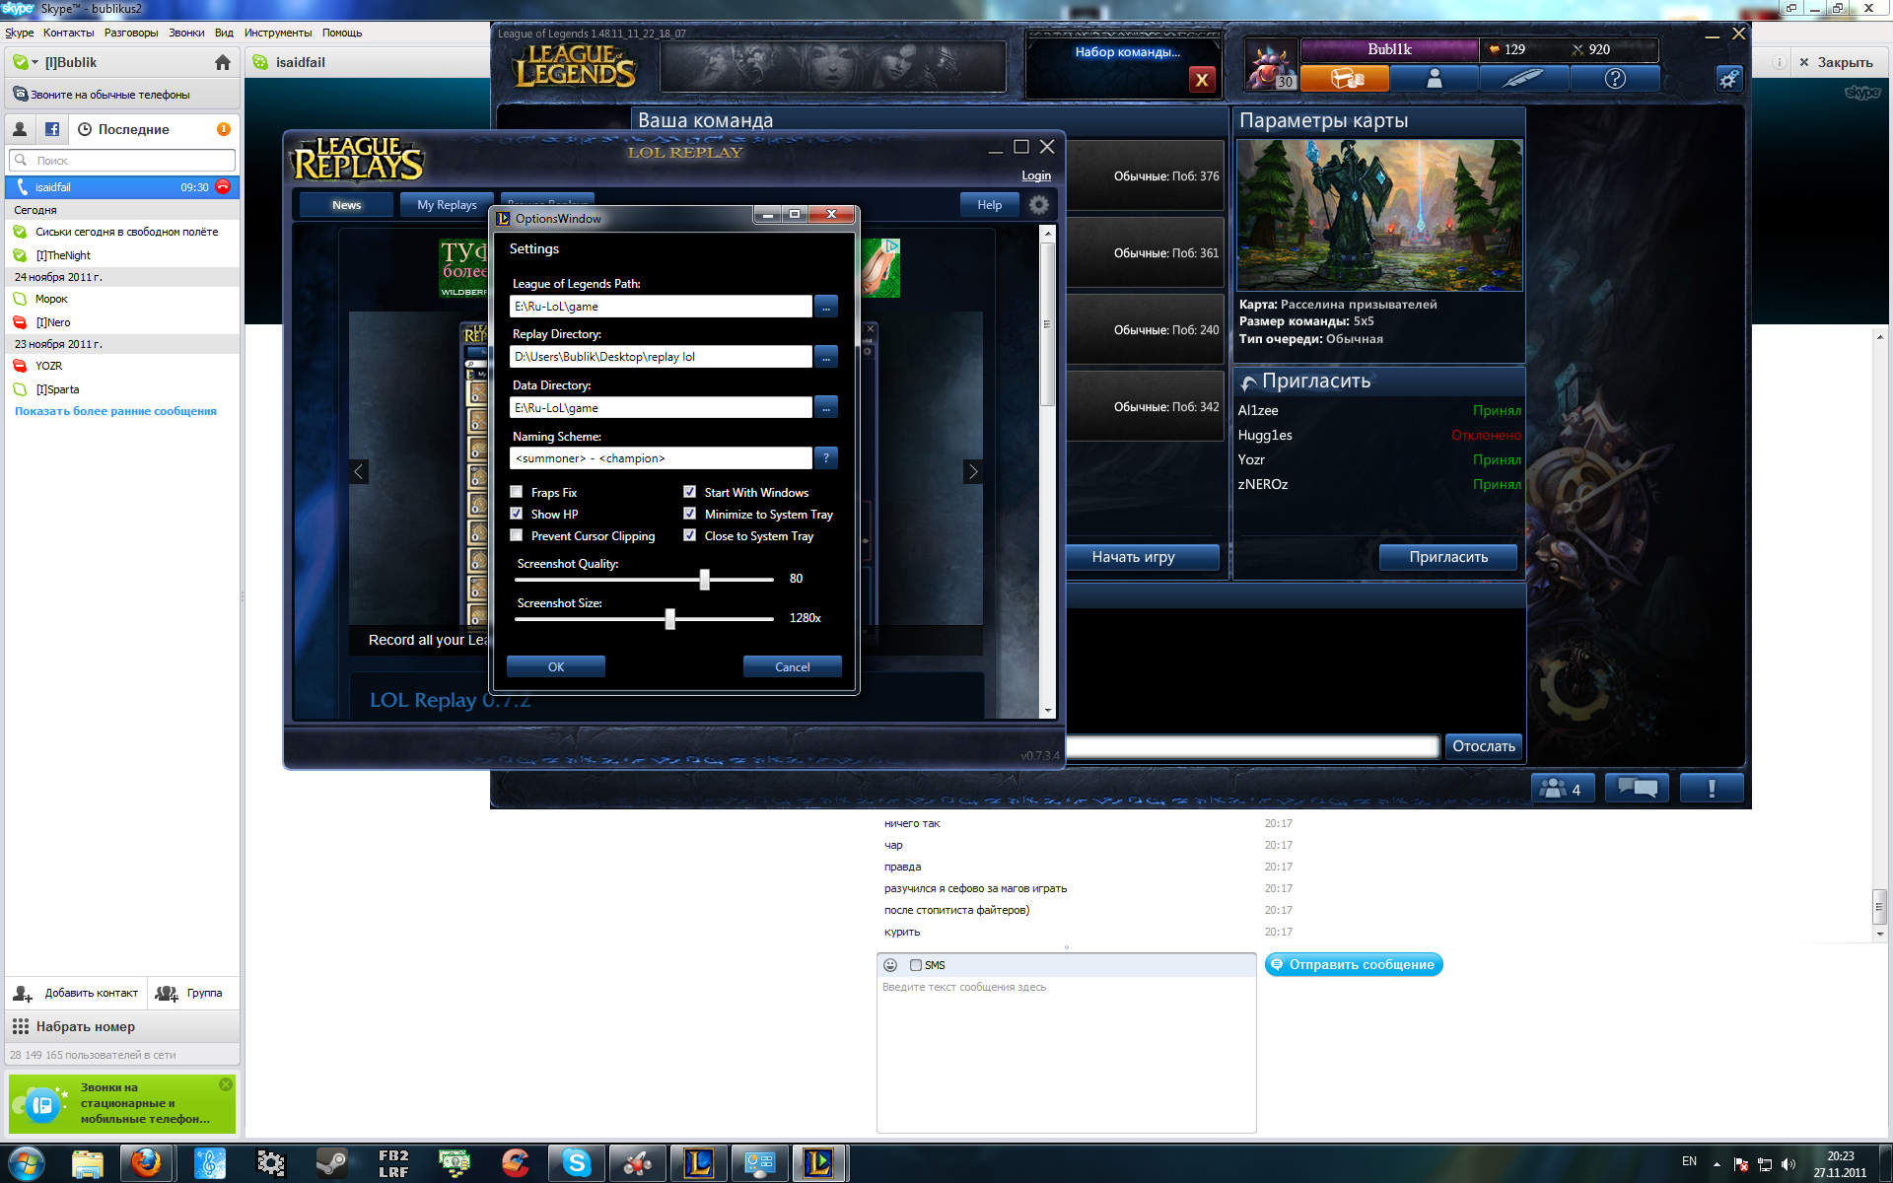The height and width of the screenshot is (1183, 1893).
Task: Browse for Data Directory folder
Action: [826, 407]
